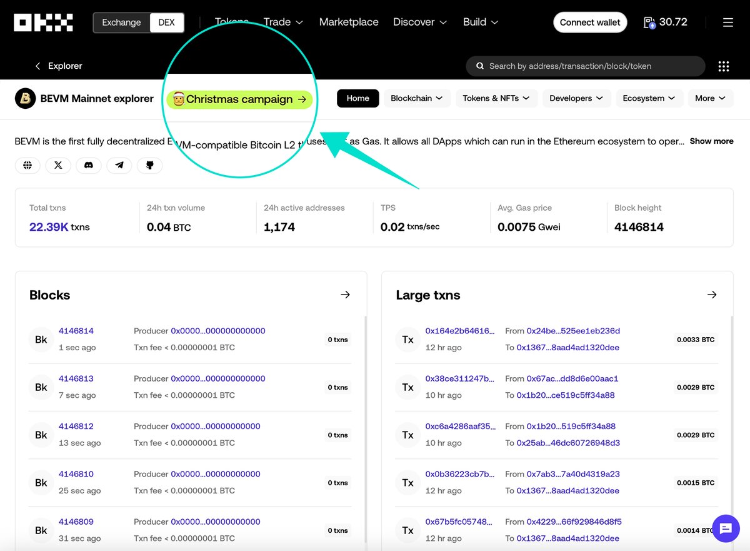Open block 4146813 link
The image size is (750, 551).
pos(76,378)
